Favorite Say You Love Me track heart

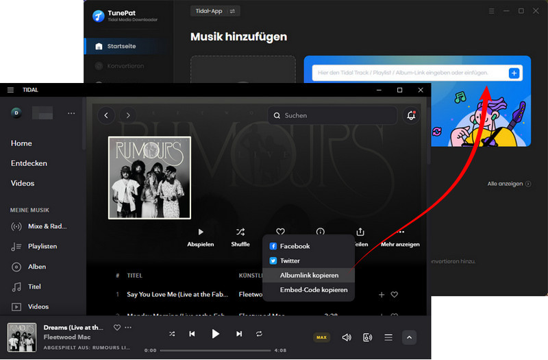[395, 295]
